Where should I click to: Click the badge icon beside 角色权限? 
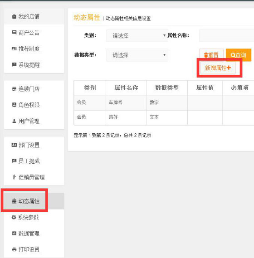point(14,105)
